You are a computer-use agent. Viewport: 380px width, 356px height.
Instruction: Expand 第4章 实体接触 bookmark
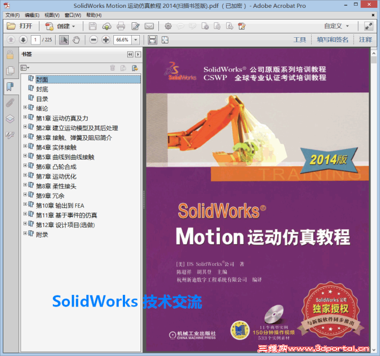pos(25,146)
